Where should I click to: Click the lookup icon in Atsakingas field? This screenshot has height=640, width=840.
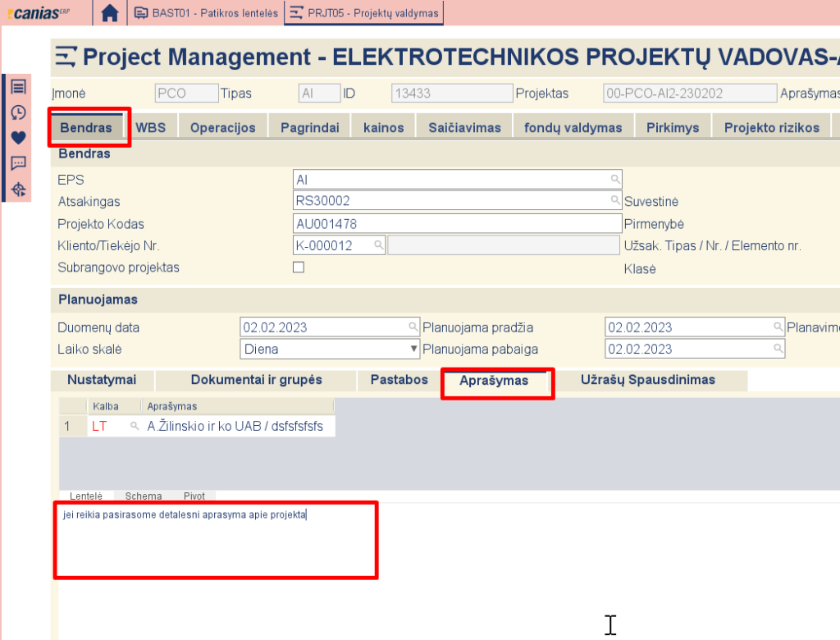point(614,200)
